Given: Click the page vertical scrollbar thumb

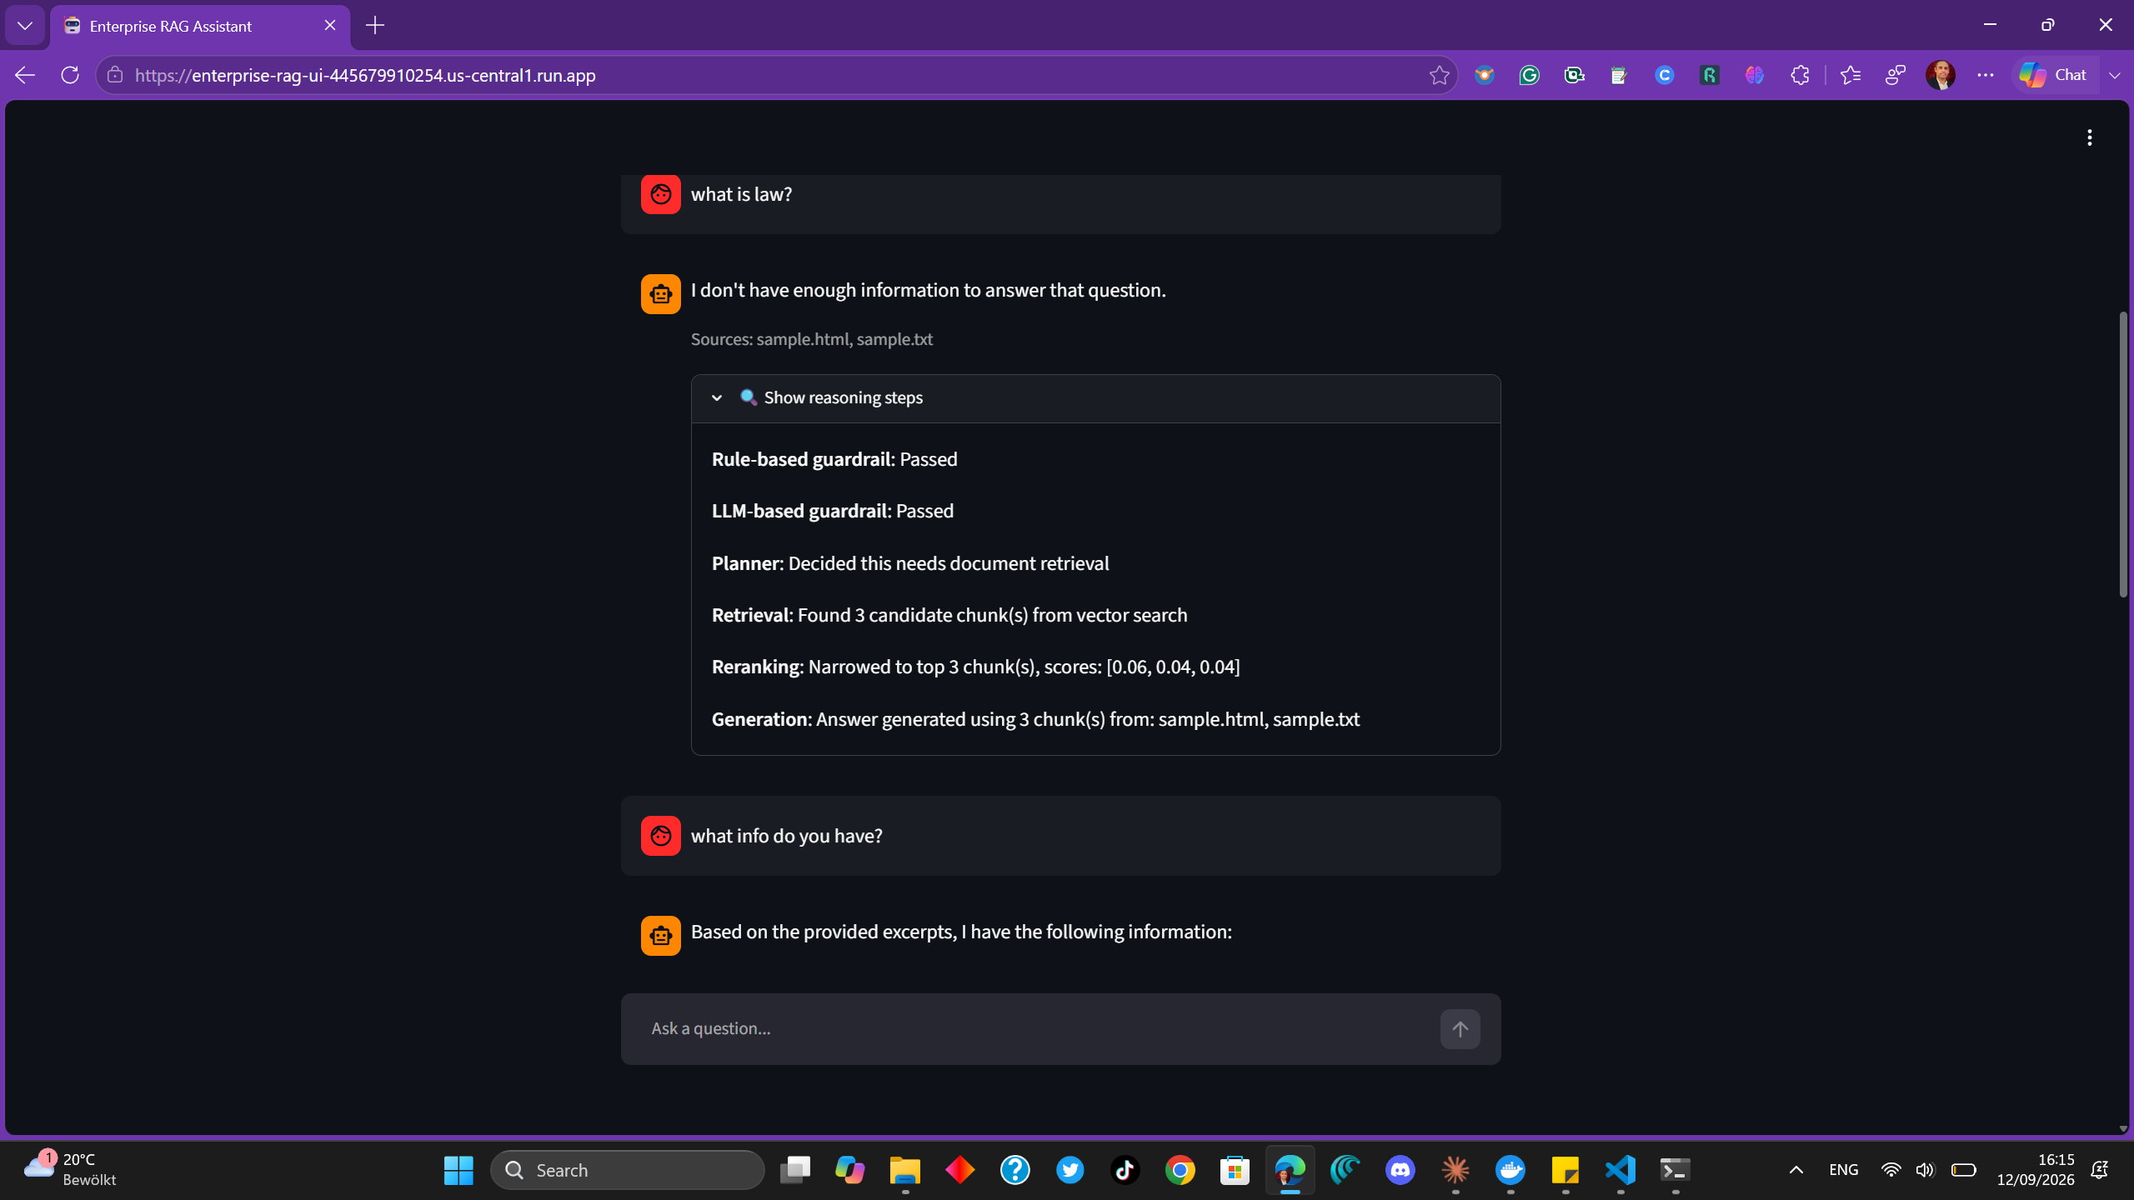Looking at the screenshot, I should coord(2122,454).
